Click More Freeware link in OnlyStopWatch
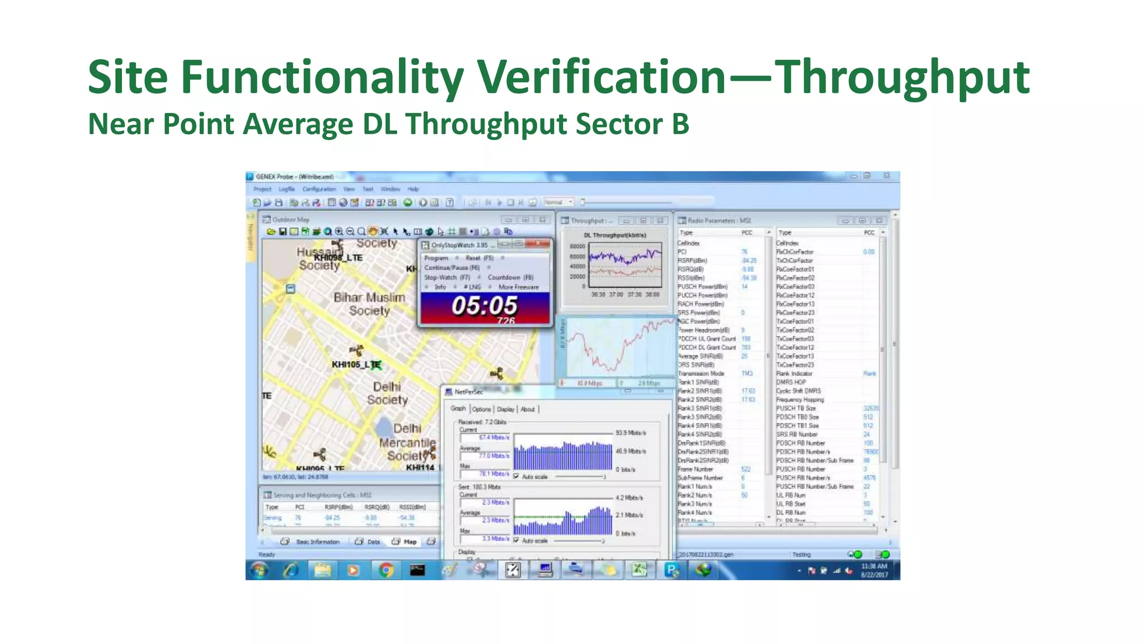This screenshot has height=644, width=1146. 518,287
